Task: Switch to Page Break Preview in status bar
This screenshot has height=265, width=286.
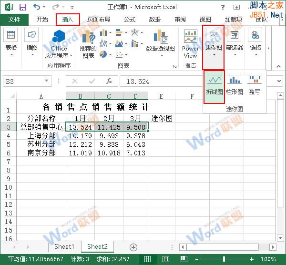Action: (184, 259)
